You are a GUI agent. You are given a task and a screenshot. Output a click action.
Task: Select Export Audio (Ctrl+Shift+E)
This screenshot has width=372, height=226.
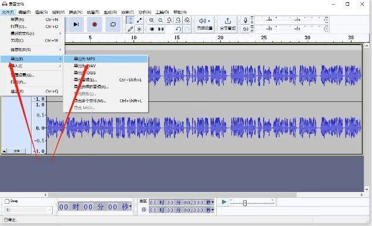106,80
